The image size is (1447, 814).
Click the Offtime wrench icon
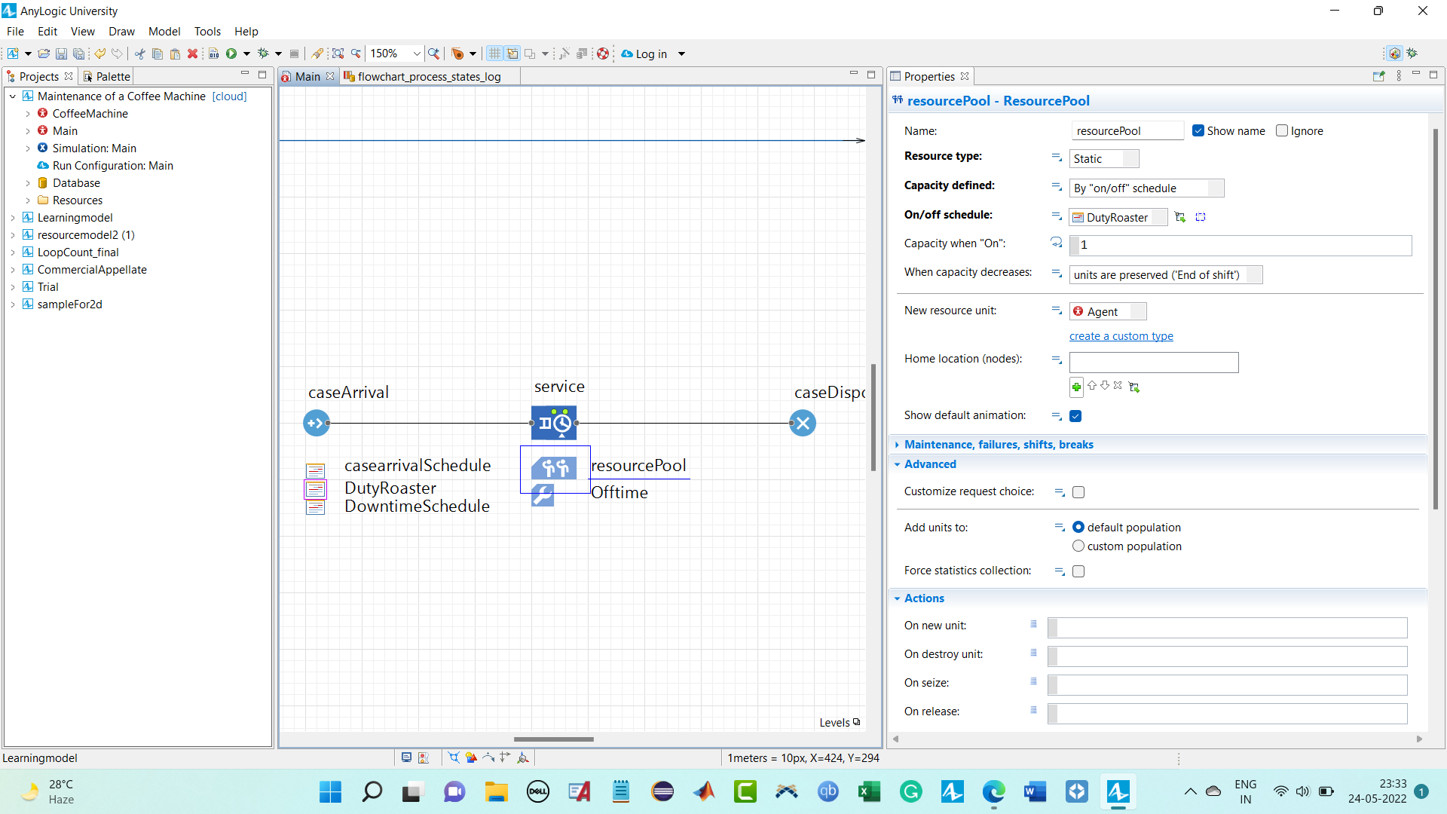pyautogui.click(x=543, y=495)
